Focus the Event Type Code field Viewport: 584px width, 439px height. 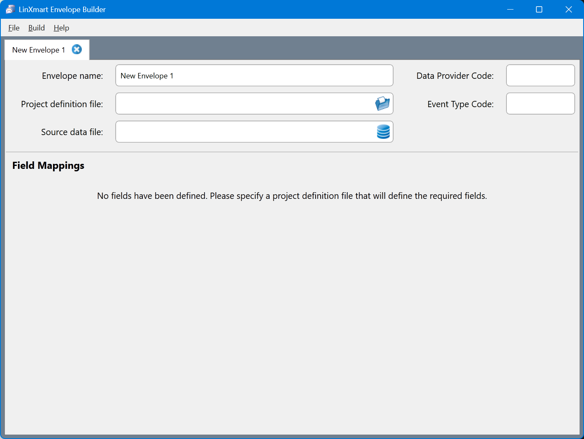(541, 103)
